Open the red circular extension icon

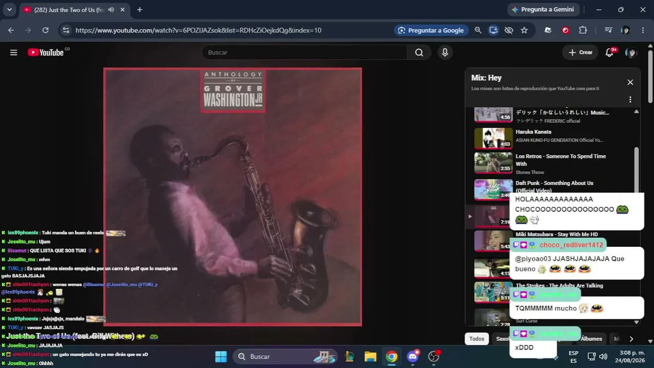pyautogui.click(x=565, y=30)
